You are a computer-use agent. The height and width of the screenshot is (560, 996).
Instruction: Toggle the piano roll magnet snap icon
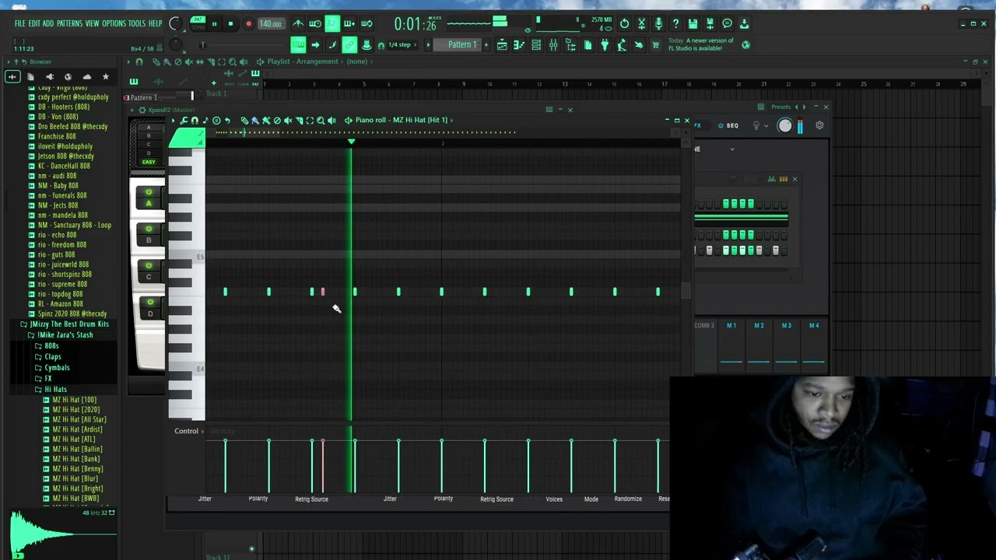195,120
